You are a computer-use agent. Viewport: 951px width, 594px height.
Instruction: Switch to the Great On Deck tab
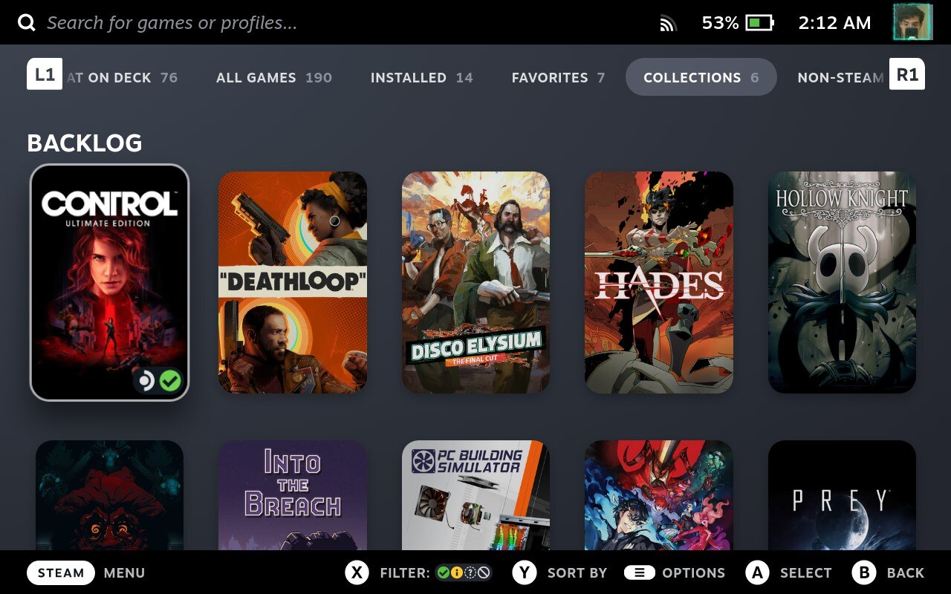pos(122,77)
